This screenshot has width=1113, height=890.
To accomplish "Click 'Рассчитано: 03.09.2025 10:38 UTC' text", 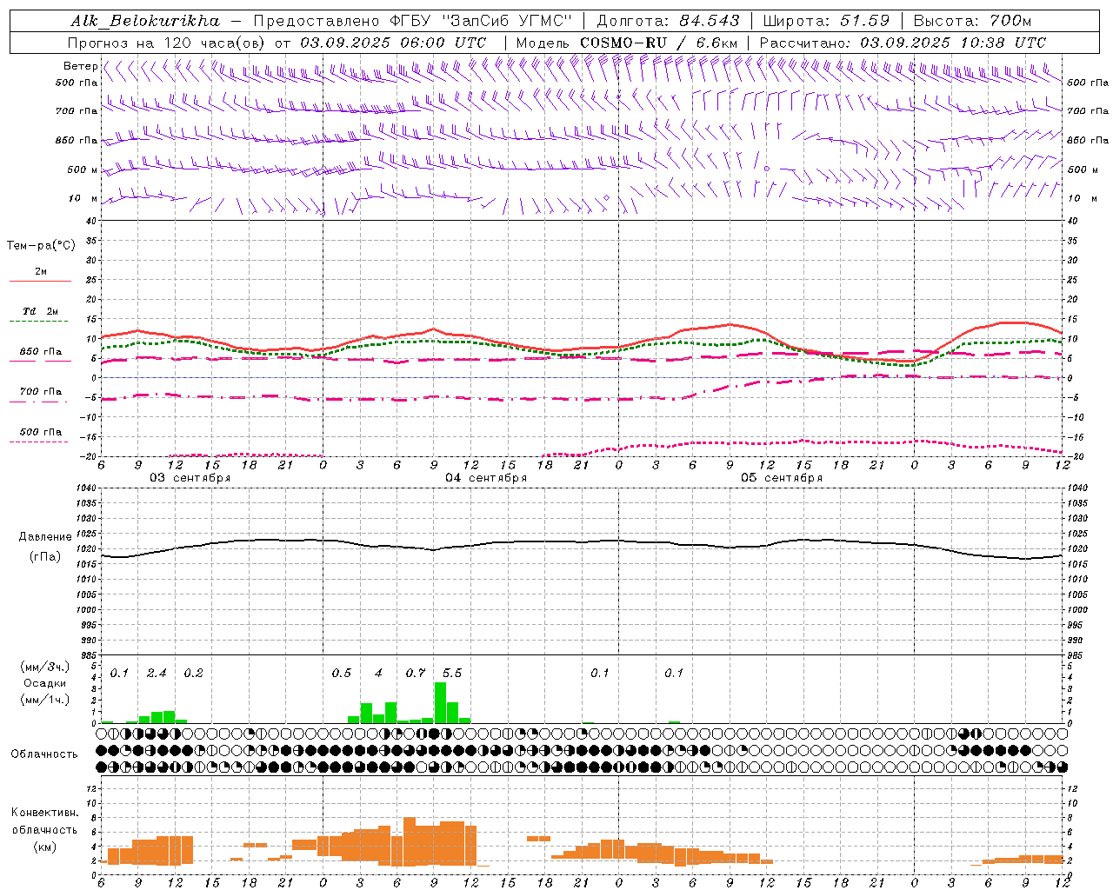I will [x=903, y=43].
